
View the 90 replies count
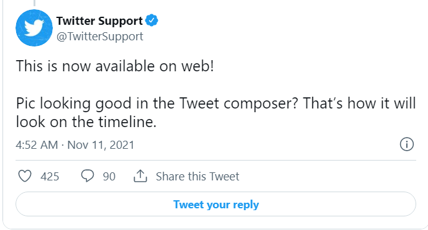[109, 177]
